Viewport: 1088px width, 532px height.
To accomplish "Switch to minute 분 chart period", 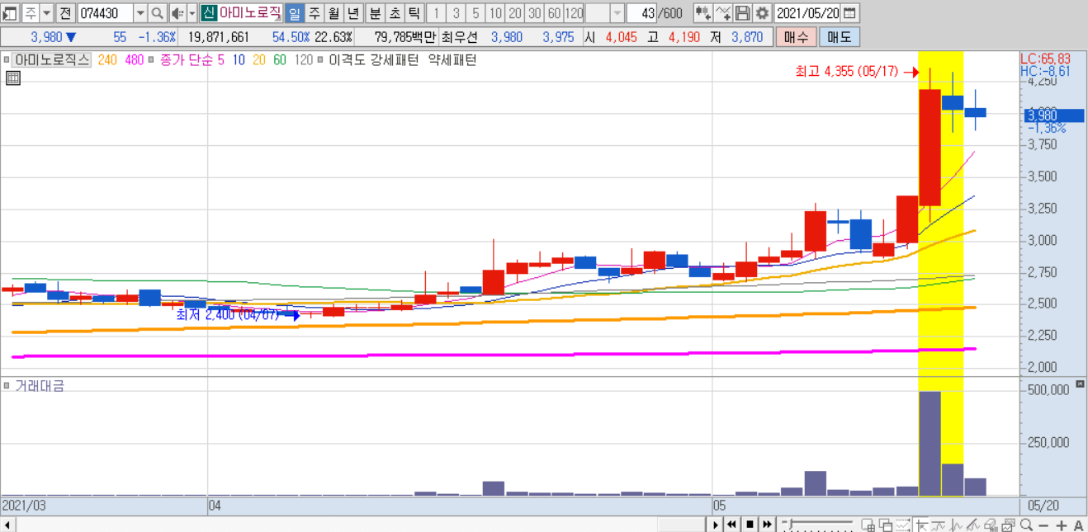I will [375, 13].
